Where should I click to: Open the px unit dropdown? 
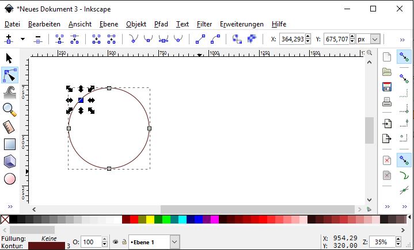(x=375, y=39)
